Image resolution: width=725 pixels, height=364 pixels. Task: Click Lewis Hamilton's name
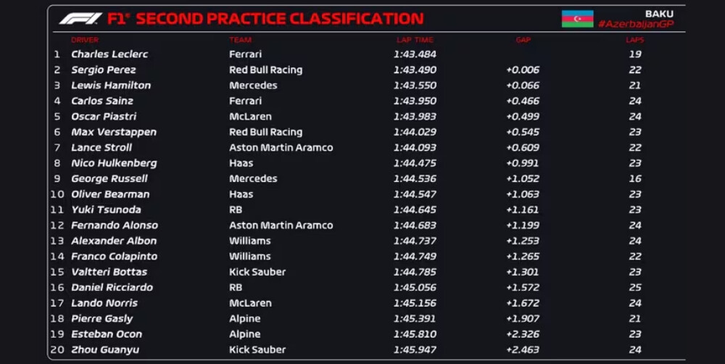tap(111, 86)
